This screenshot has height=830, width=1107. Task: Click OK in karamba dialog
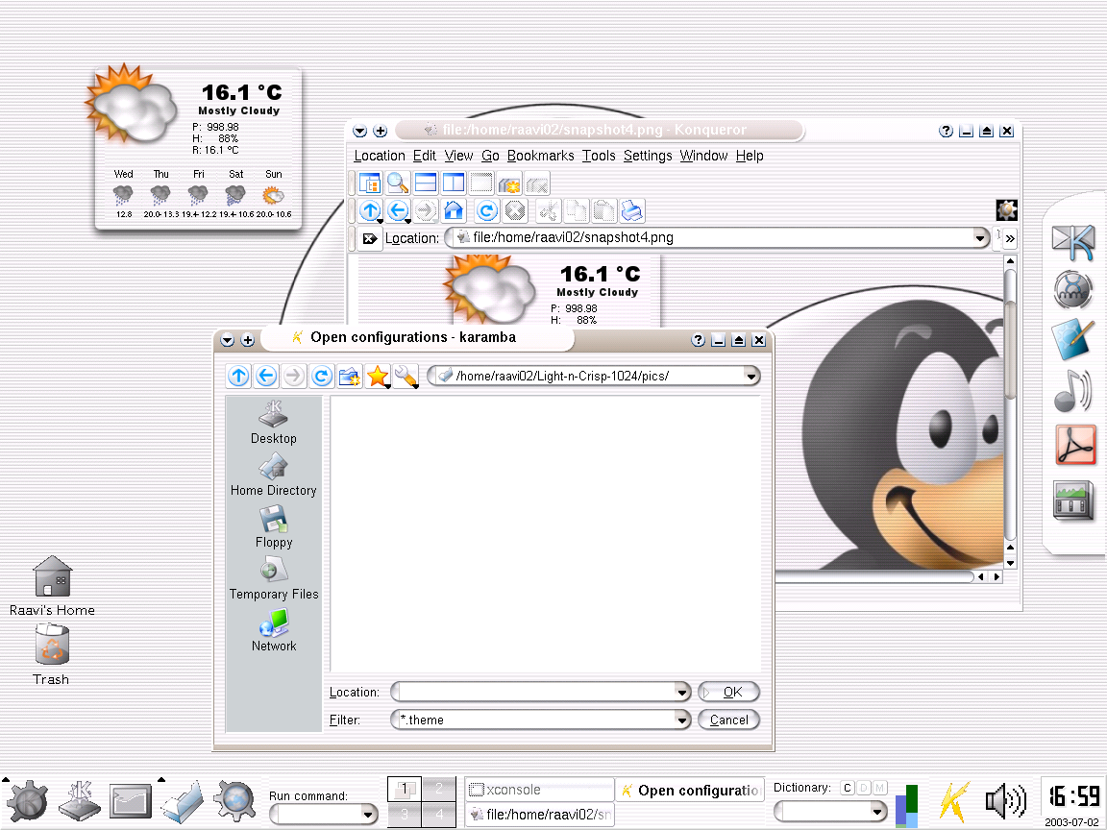[728, 693]
